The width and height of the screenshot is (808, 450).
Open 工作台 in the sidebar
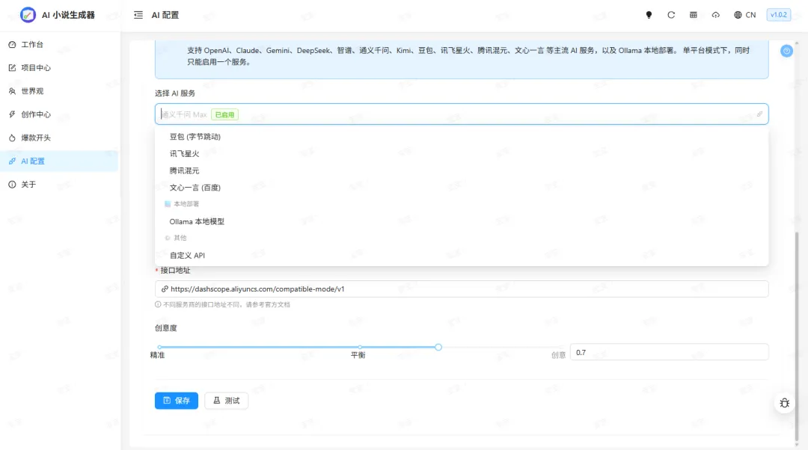tap(59, 44)
